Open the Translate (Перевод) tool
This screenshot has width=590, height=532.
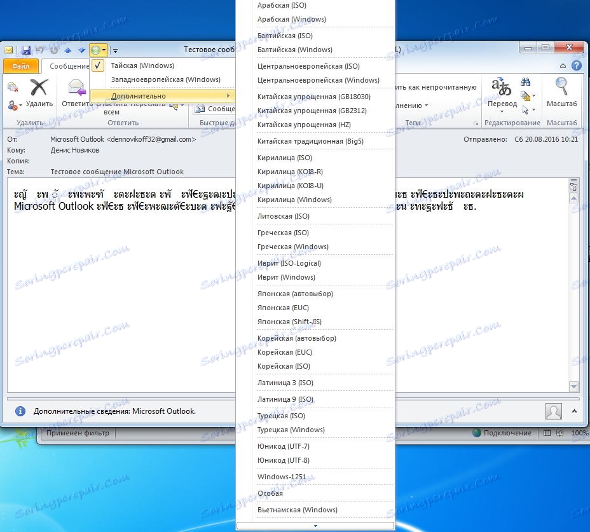coord(502,94)
